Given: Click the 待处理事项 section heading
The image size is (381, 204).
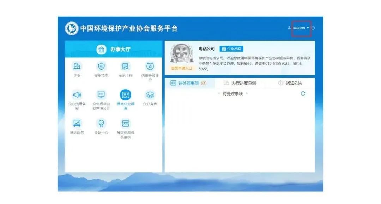Looking at the screenshot, I should (x=233, y=93).
